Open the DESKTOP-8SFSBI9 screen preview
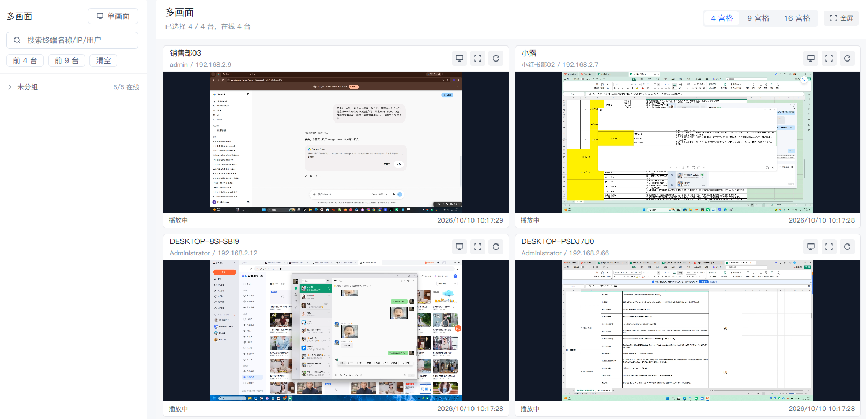 (x=336, y=331)
